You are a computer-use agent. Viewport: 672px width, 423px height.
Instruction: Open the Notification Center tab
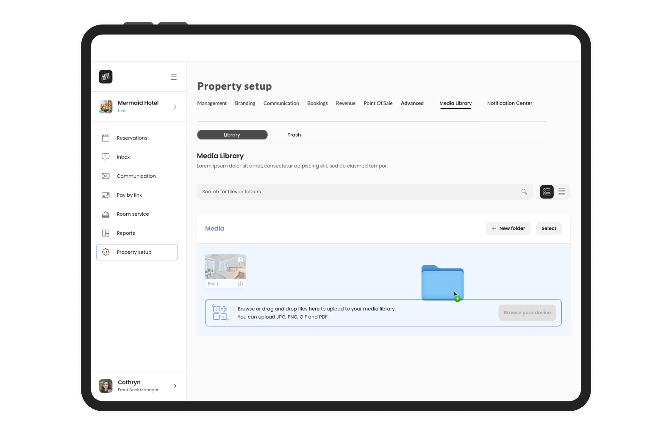509,103
